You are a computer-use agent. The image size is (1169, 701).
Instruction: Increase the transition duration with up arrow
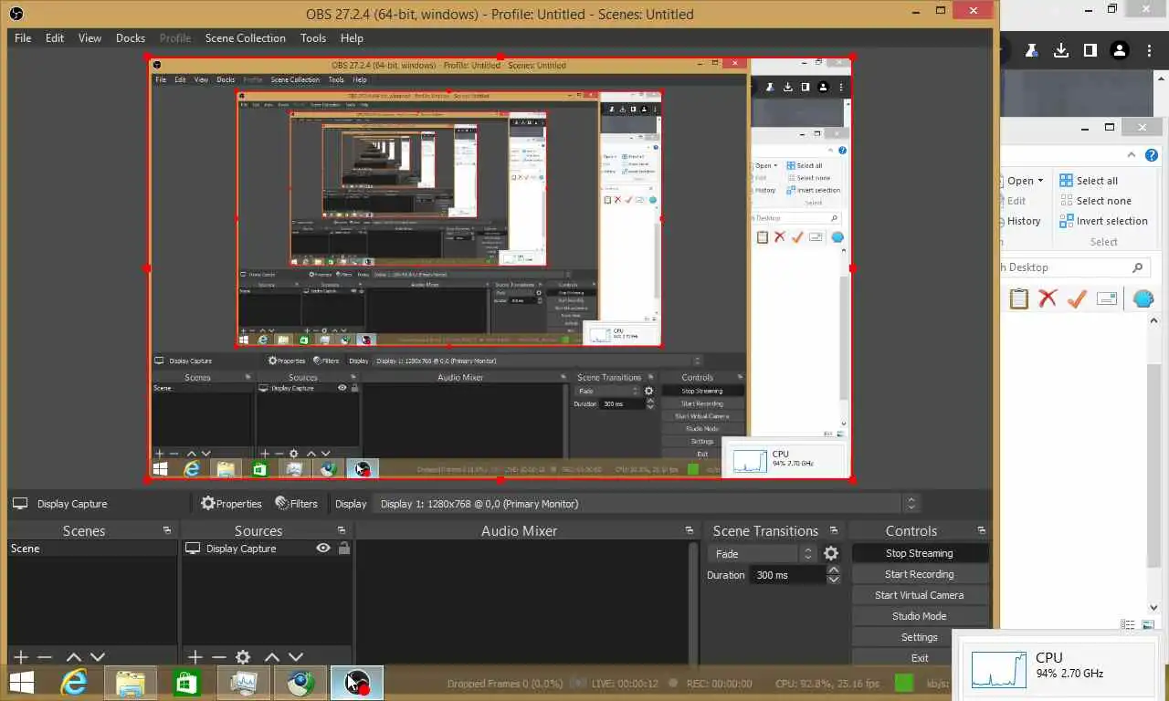pos(833,570)
